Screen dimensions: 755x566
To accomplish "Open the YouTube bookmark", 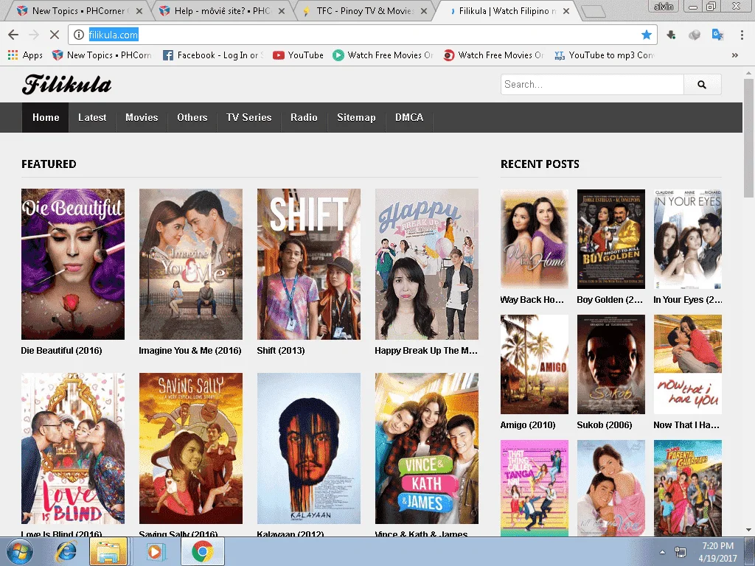I will (298, 55).
